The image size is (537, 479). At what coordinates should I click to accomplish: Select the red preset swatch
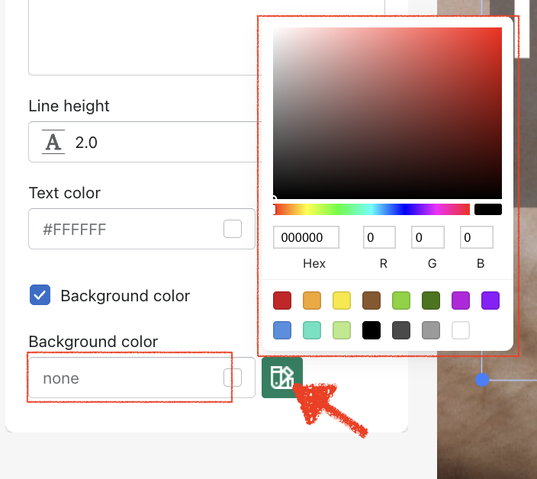(x=282, y=301)
